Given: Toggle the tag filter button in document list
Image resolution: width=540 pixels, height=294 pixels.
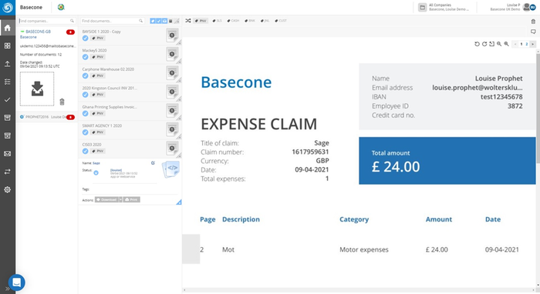Looking at the screenshot, I should click(153, 21).
